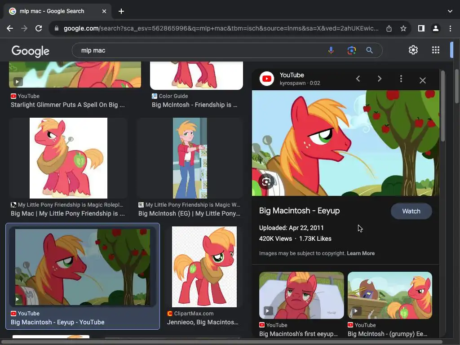This screenshot has width=460, height=345.
Task: Search by image with the Lens camera icon
Action: (351, 50)
